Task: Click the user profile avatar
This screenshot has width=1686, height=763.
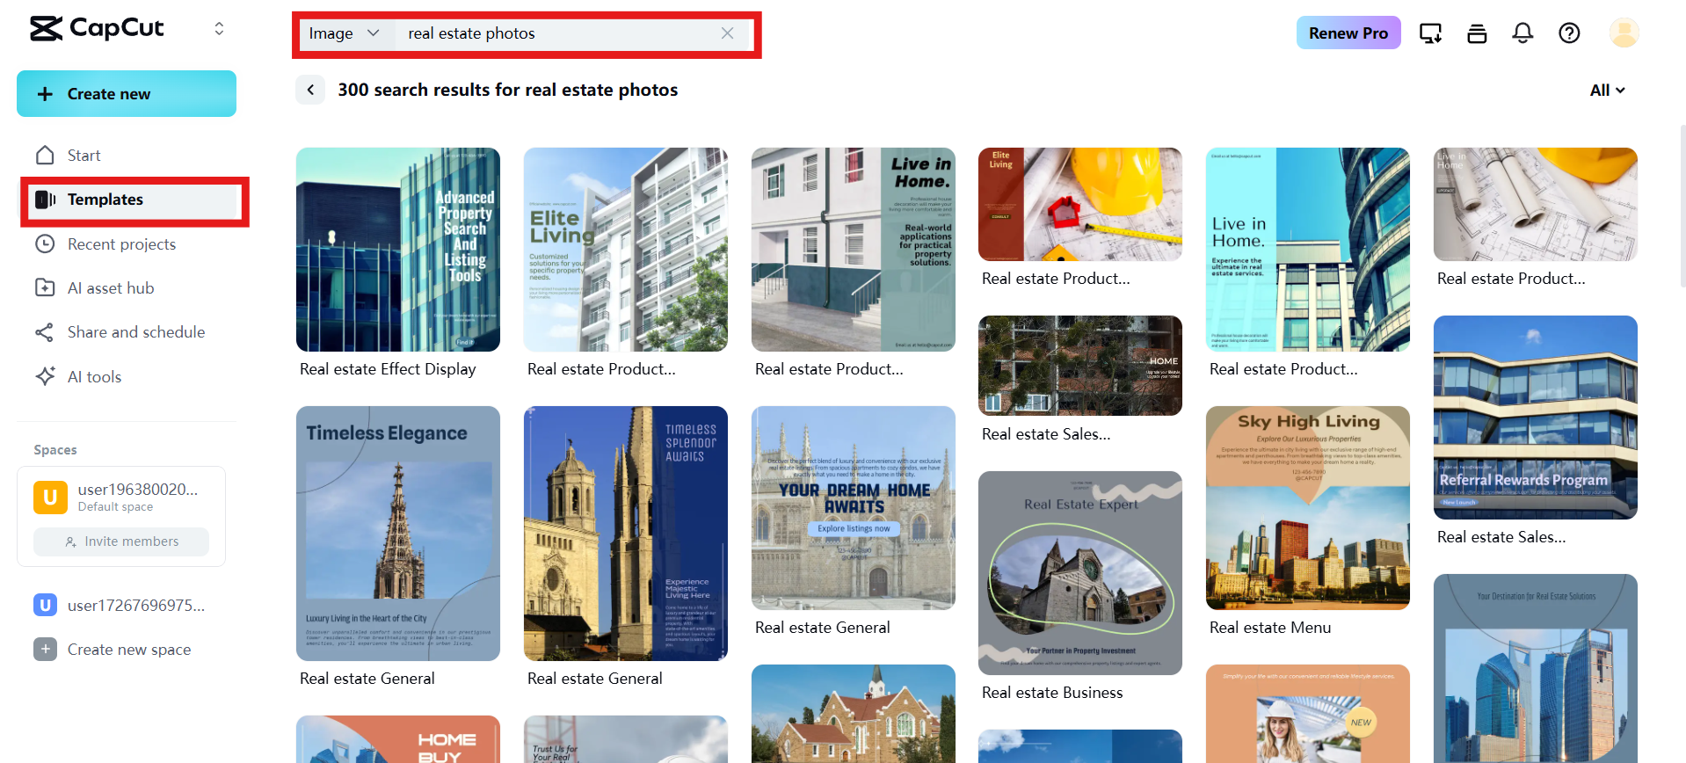Action: point(1624,33)
